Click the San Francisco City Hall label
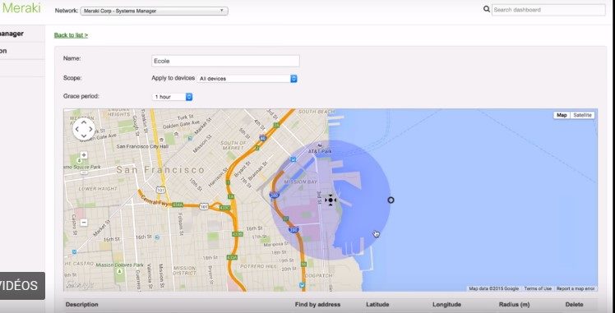 (142, 146)
